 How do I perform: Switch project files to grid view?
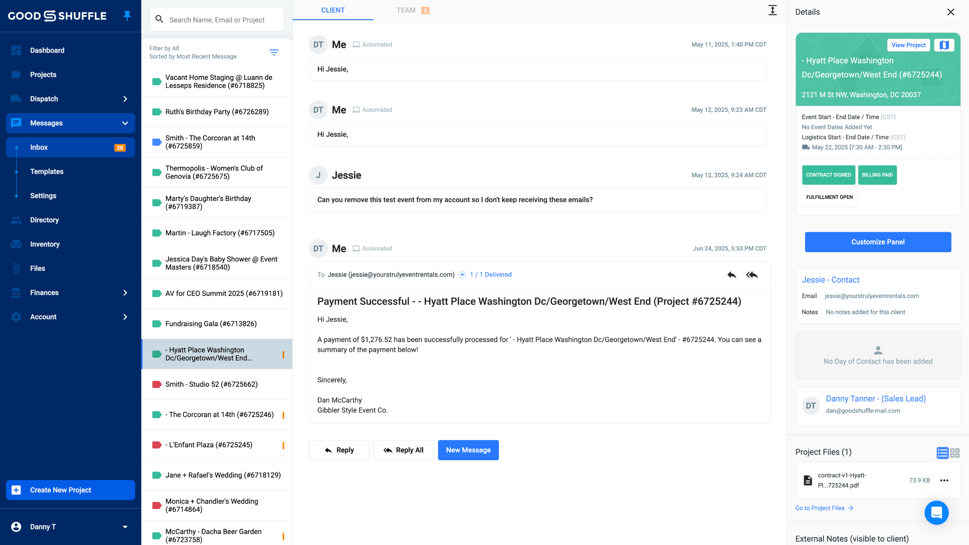(x=955, y=453)
